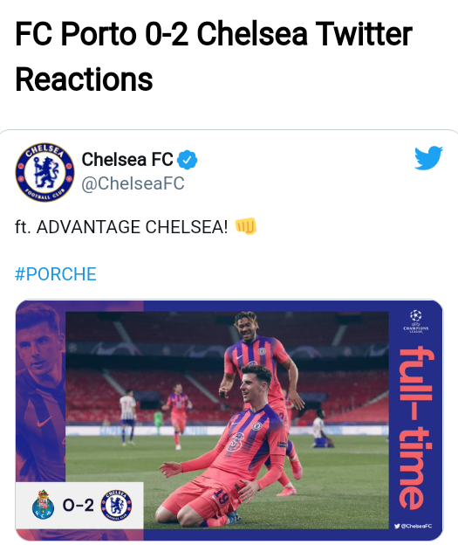
Task: Click the Champions League logo in image
Action: pyautogui.click(x=416, y=321)
